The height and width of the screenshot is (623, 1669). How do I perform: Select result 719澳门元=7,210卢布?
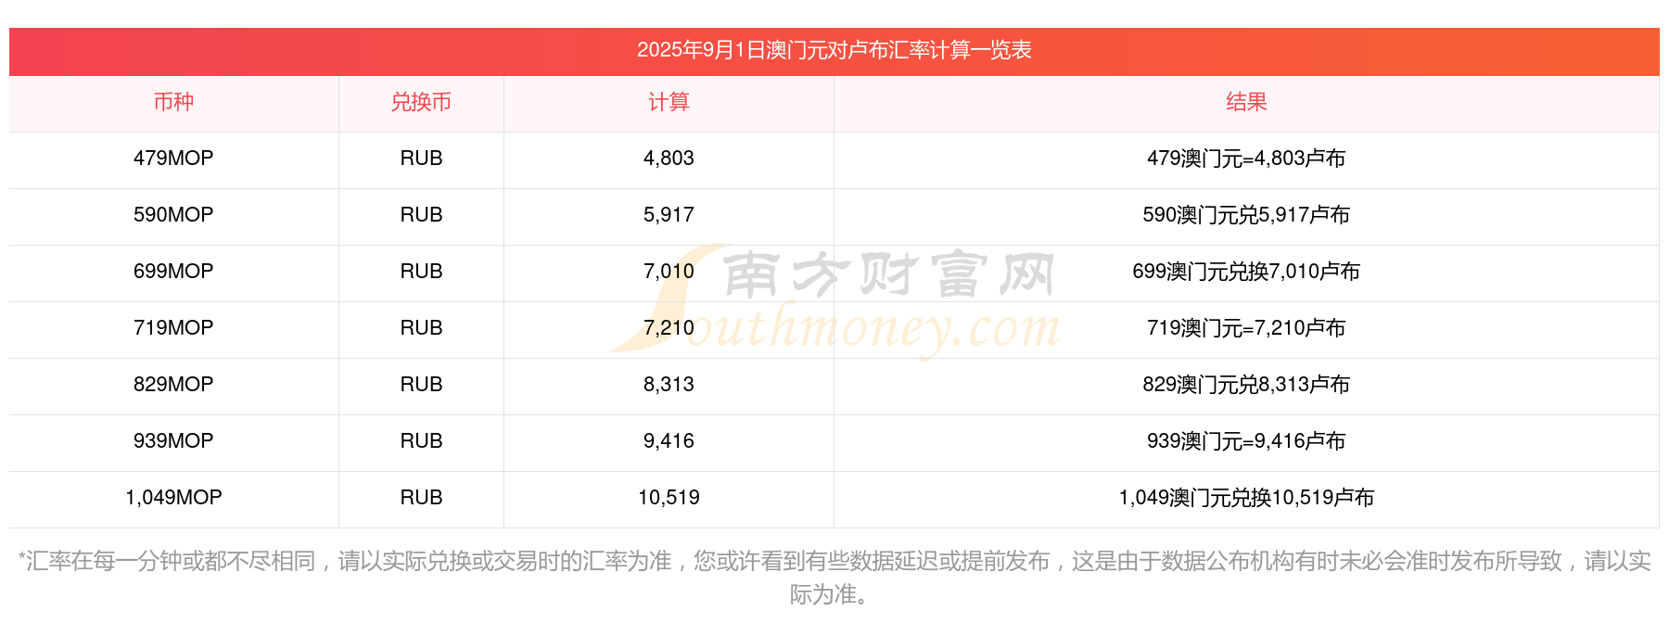pos(1246,328)
